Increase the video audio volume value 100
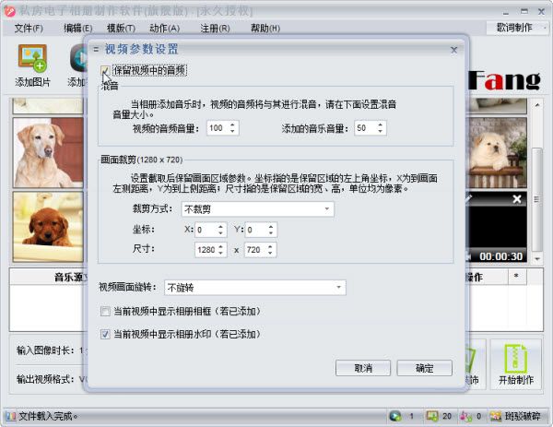This screenshot has width=553, height=427. click(x=232, y=125)
